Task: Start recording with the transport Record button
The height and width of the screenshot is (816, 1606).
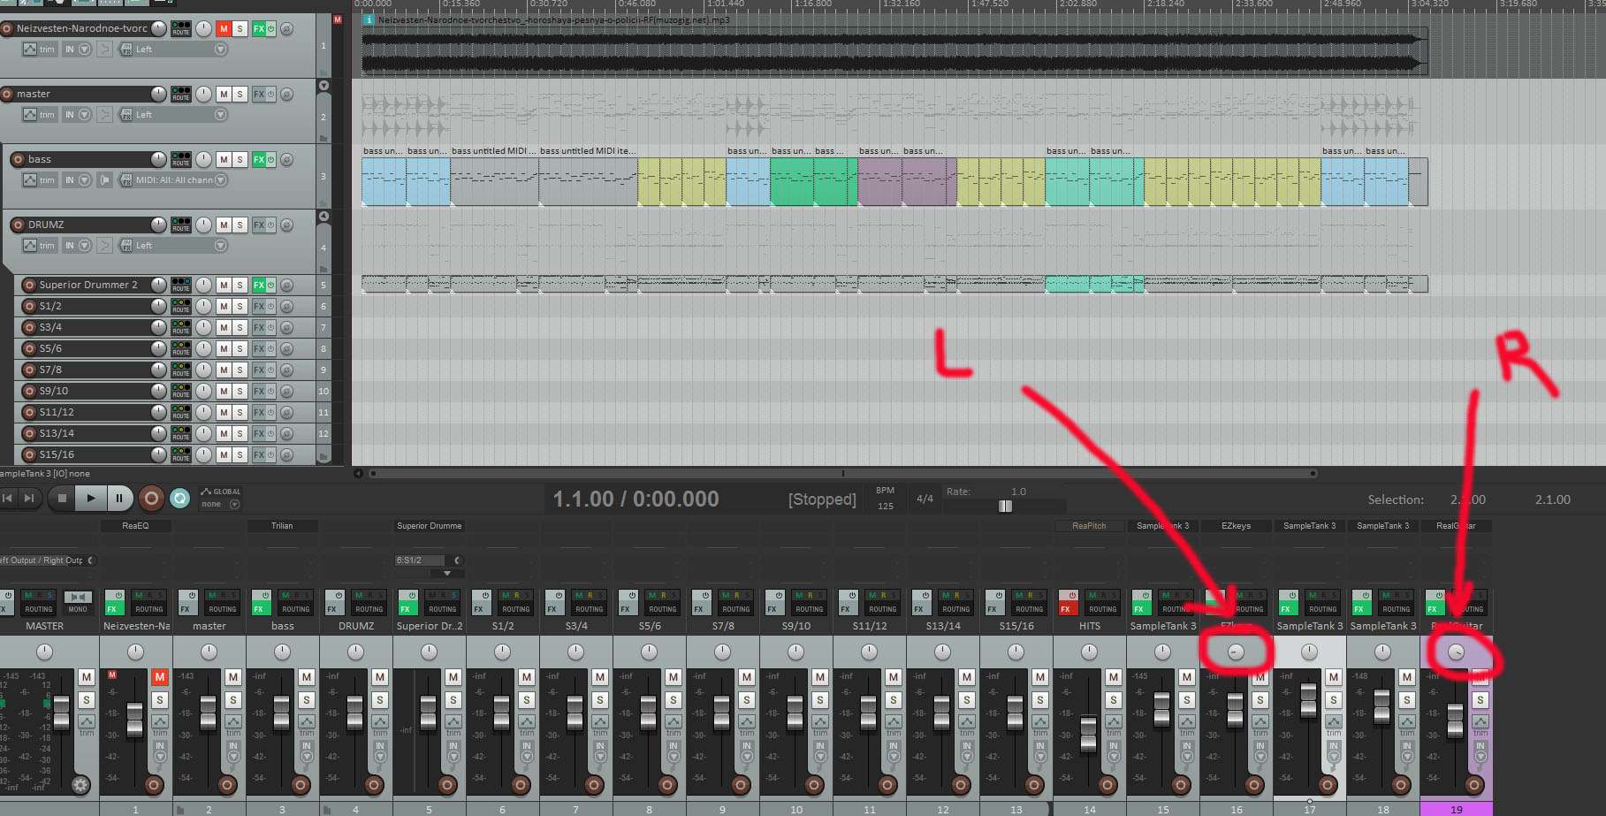Action: pyautogui.click(x=151, y=499)
